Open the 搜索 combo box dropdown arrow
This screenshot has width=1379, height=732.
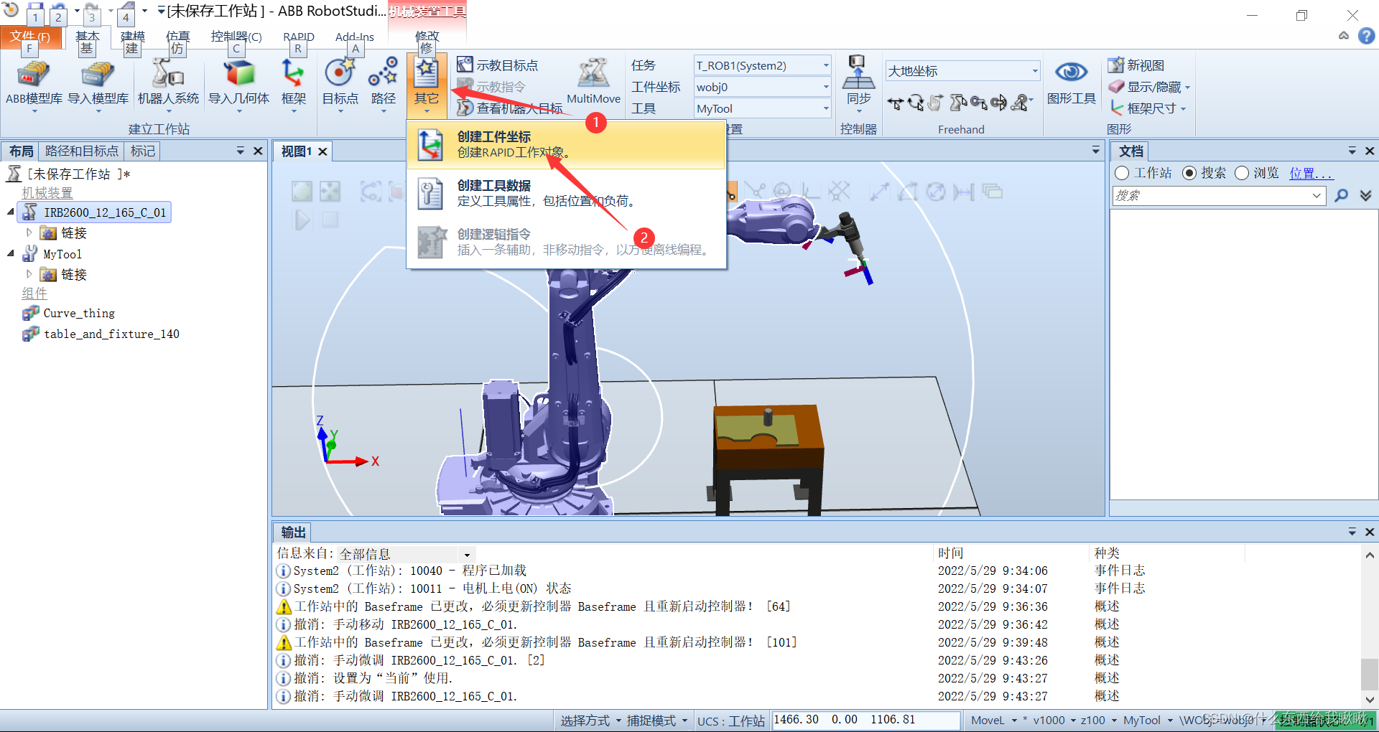coord(1317,195)
